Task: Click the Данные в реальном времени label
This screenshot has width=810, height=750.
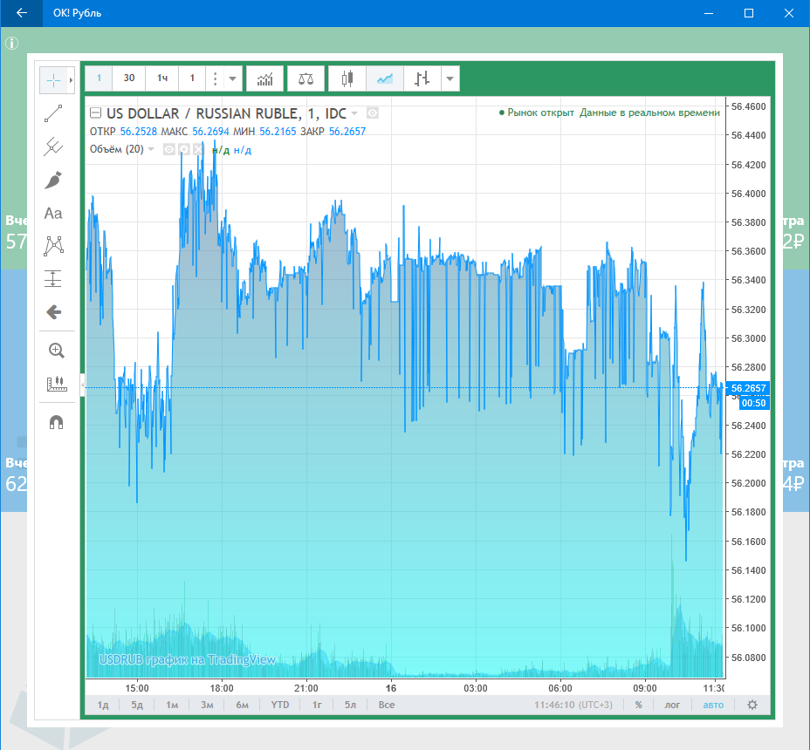Action: point(649,112)
